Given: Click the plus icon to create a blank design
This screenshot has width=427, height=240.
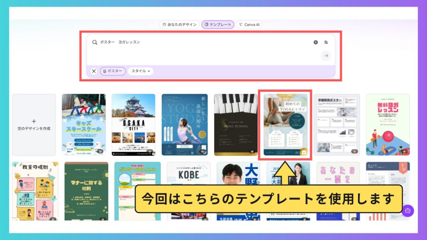Looking at the screenshot, I should click(x=34, y=121).
